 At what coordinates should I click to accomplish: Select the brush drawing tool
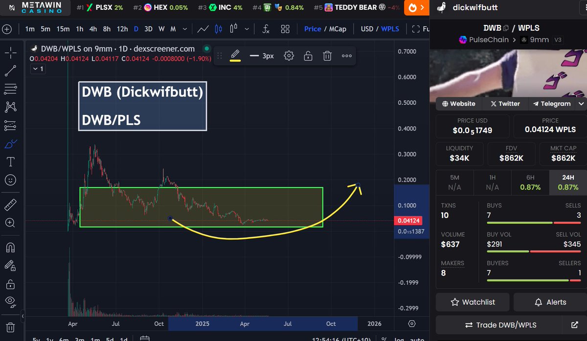pos(10,144)
